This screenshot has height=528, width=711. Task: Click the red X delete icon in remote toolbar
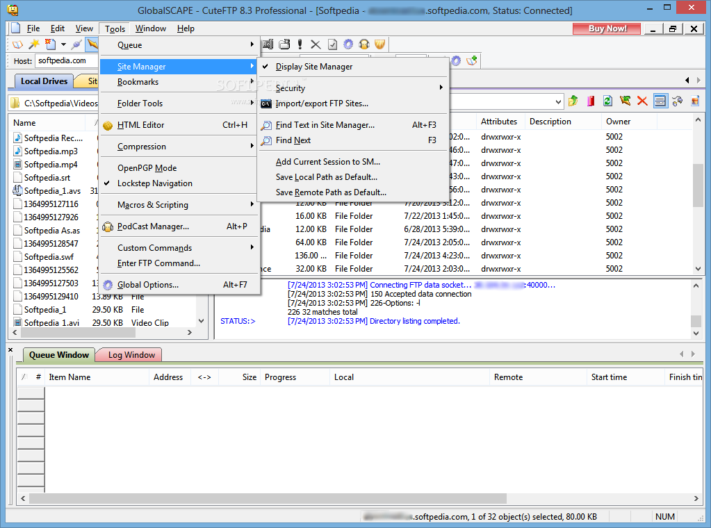[642, 101]
